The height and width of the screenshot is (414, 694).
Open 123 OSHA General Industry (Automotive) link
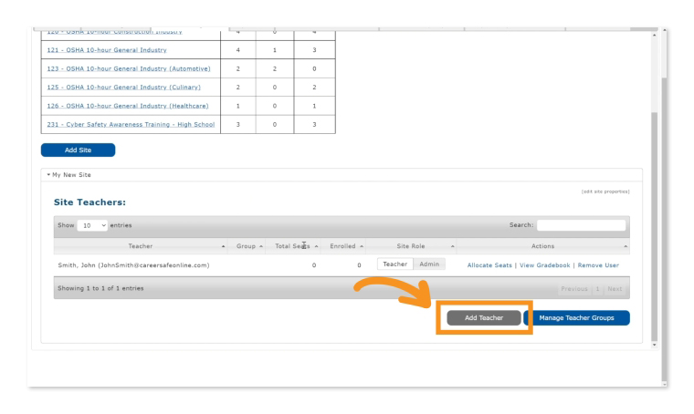[x=129, y=68]
